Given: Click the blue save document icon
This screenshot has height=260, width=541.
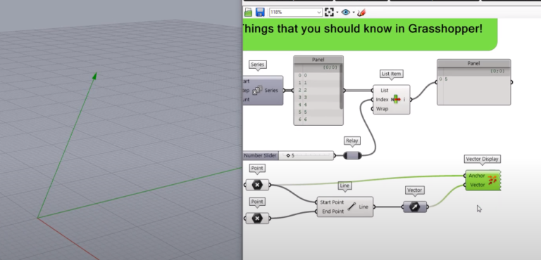Looking at the screenshot, I should pos(260,13).
